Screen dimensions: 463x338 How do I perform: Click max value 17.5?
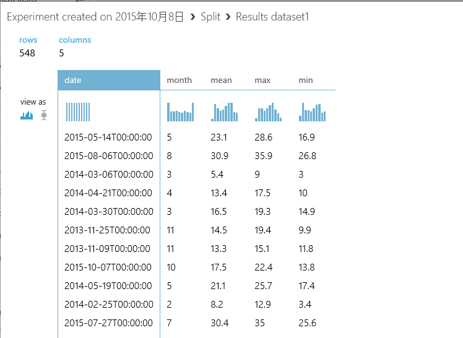(x=262, y=193)
